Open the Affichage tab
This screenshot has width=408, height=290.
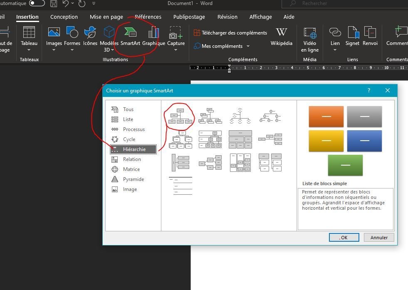pyautogui.click(x=261, y=17)
